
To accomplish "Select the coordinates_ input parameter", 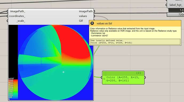I will pos(17,16).
